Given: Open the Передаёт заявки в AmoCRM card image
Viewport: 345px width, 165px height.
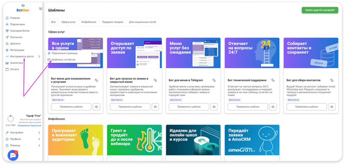Looking at the screenshot, I should pos(252,140).
